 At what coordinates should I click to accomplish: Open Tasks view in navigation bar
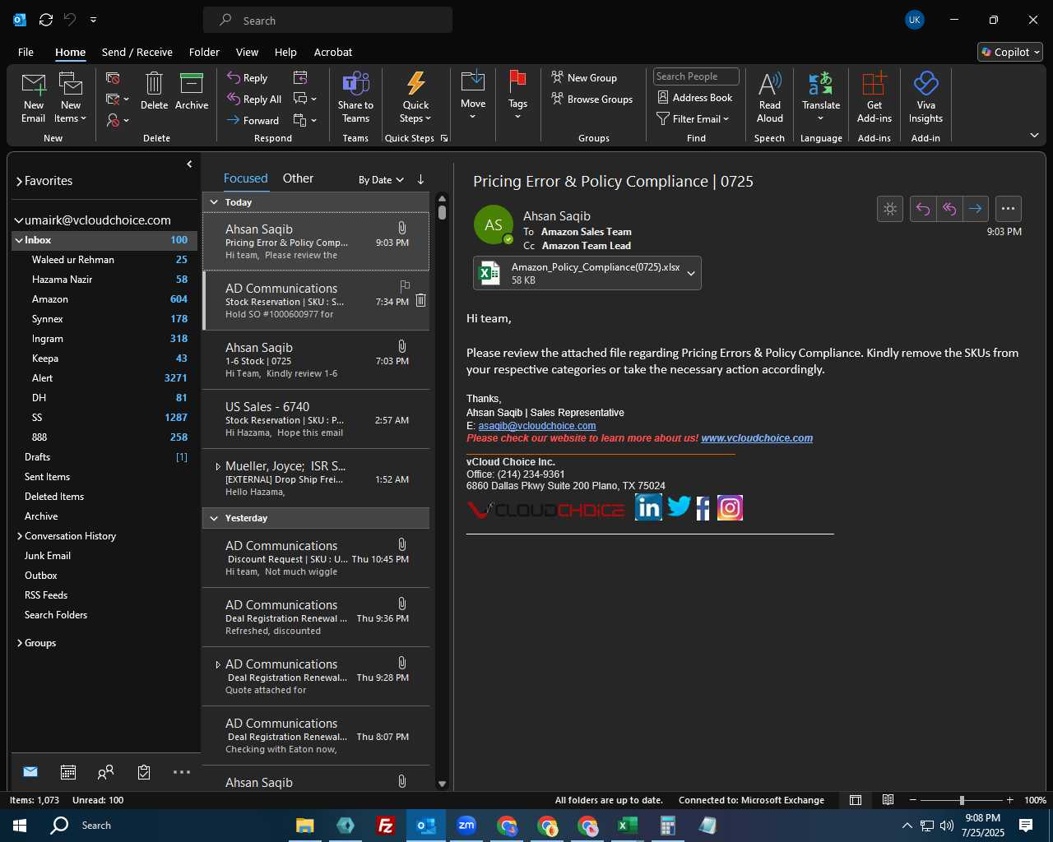click(x=144, y=771)
